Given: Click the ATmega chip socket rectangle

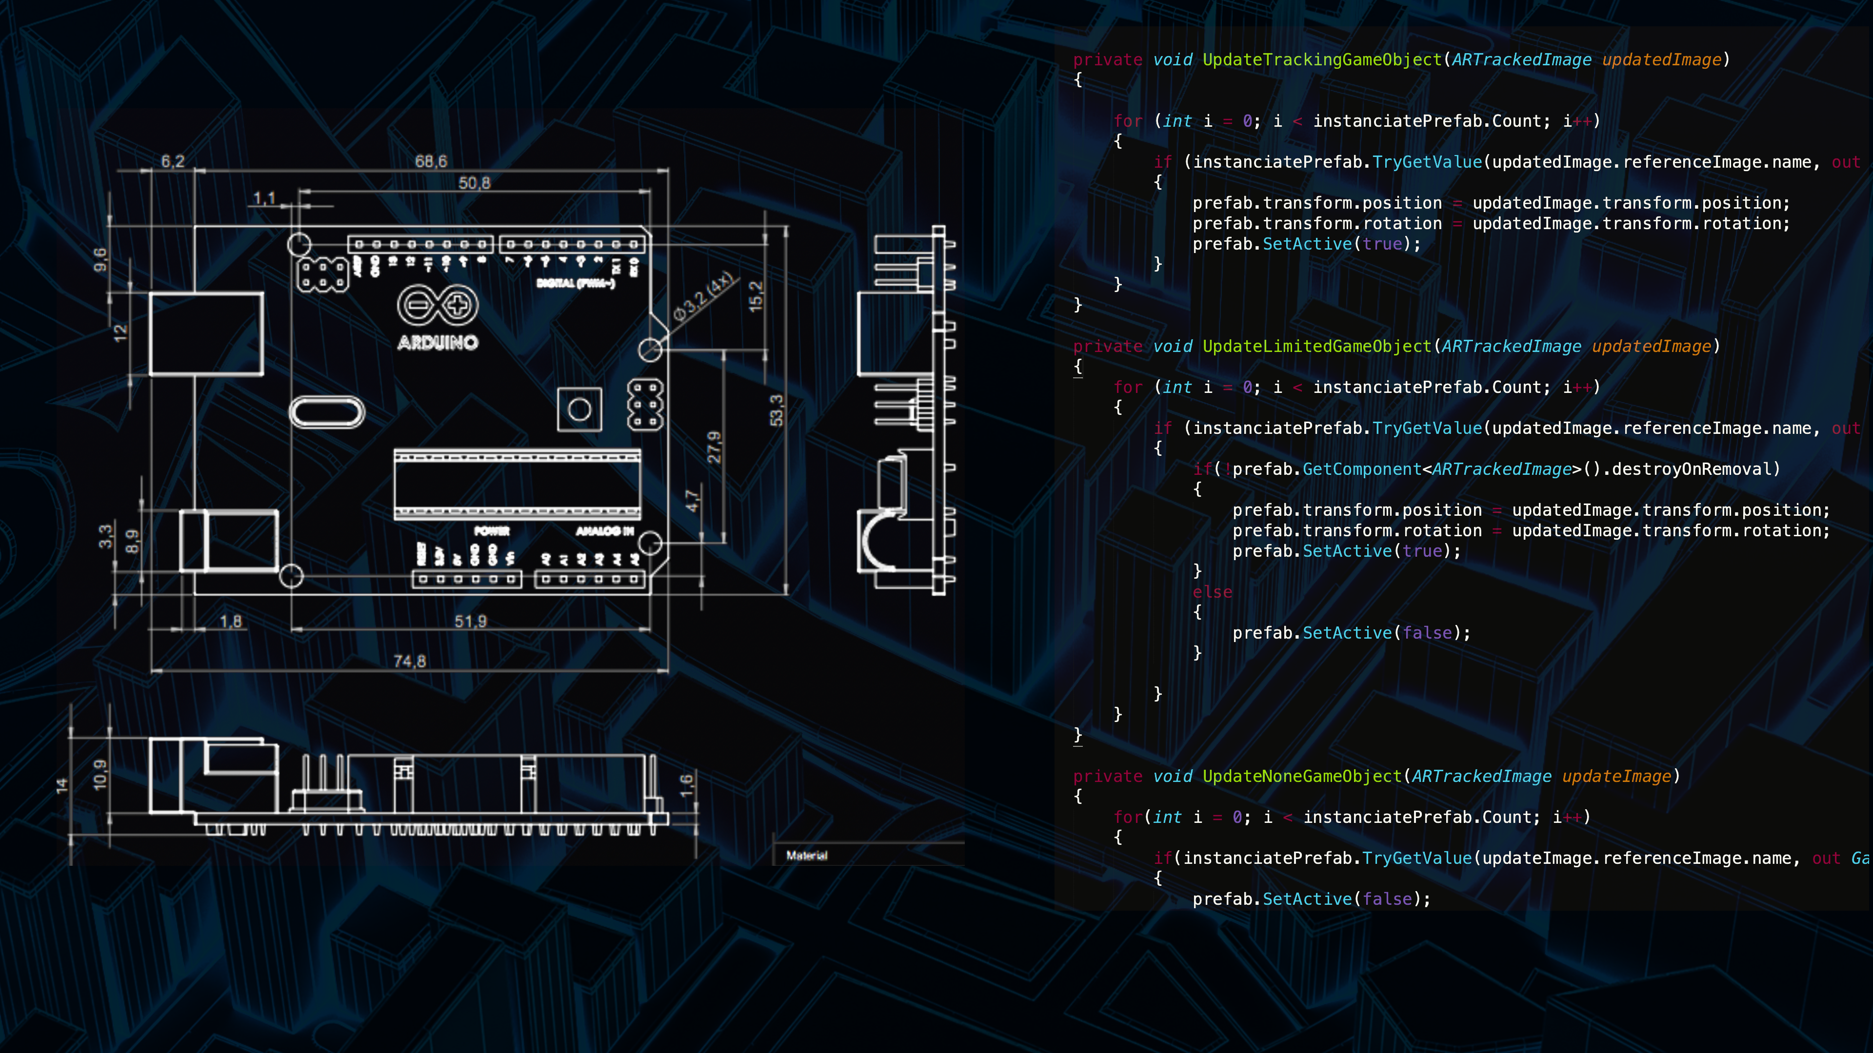Looking at the screenshot, I should click(517, 485).
